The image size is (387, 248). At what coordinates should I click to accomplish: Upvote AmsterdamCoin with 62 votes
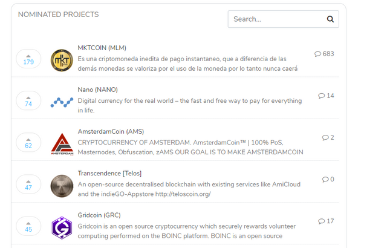[28, 143]
